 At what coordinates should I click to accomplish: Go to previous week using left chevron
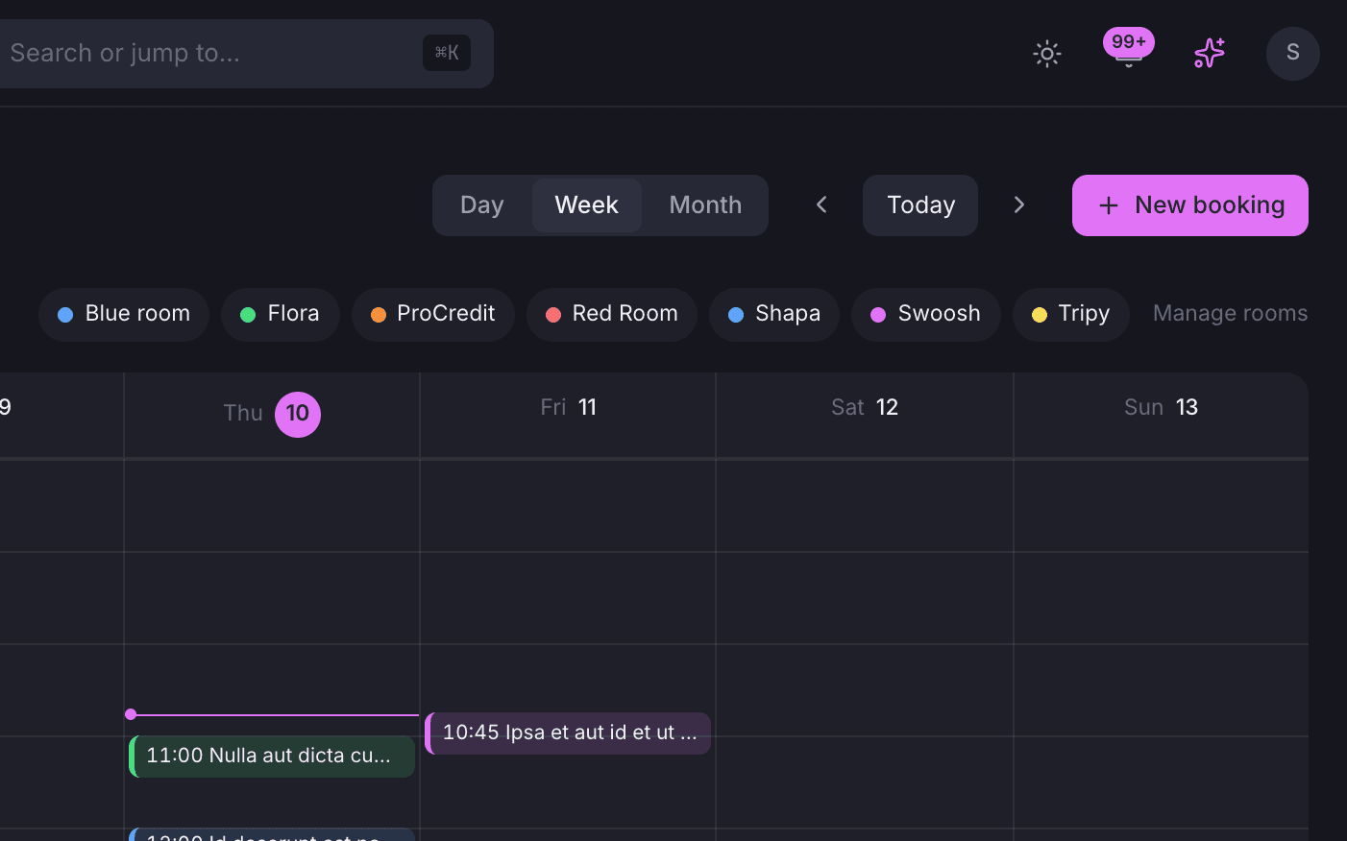821,204
